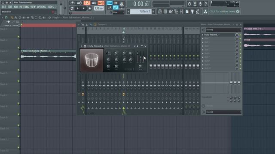Expand Fruity Reverb 2 plugin menu arrow

coord(81,46)
